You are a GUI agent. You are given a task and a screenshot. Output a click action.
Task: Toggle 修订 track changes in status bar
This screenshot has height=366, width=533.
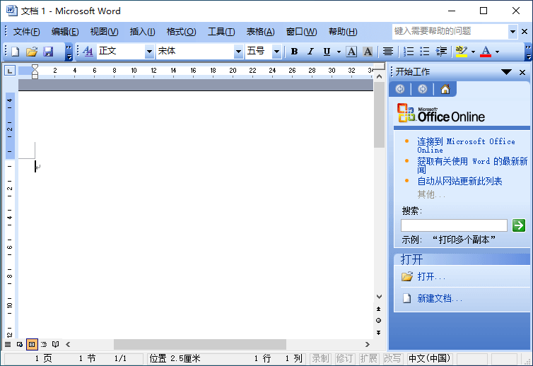[344, 358]
